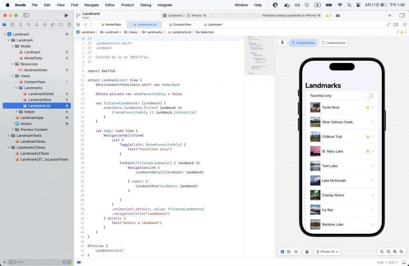Zoom out the canvas preview
The height and width of the screenshot is (266, 409).
point(381,252)
